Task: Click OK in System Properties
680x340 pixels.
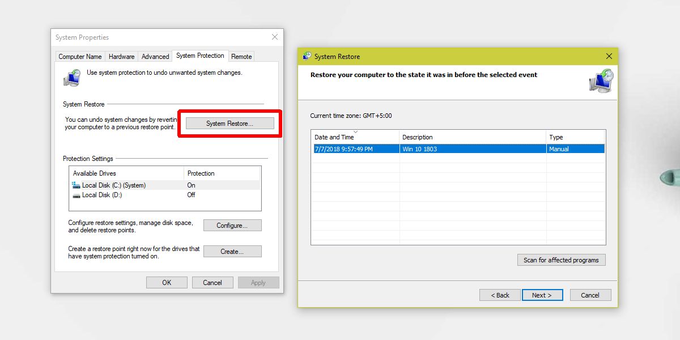Action: [167, 282]
